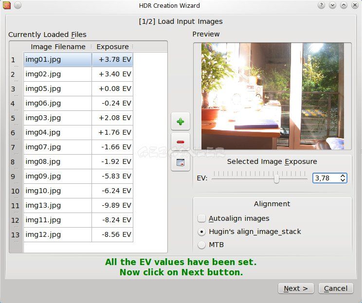Click the clear list icon button
This screenshot has width=362, height=303.
pyautogui.click(x=181, y=162)
